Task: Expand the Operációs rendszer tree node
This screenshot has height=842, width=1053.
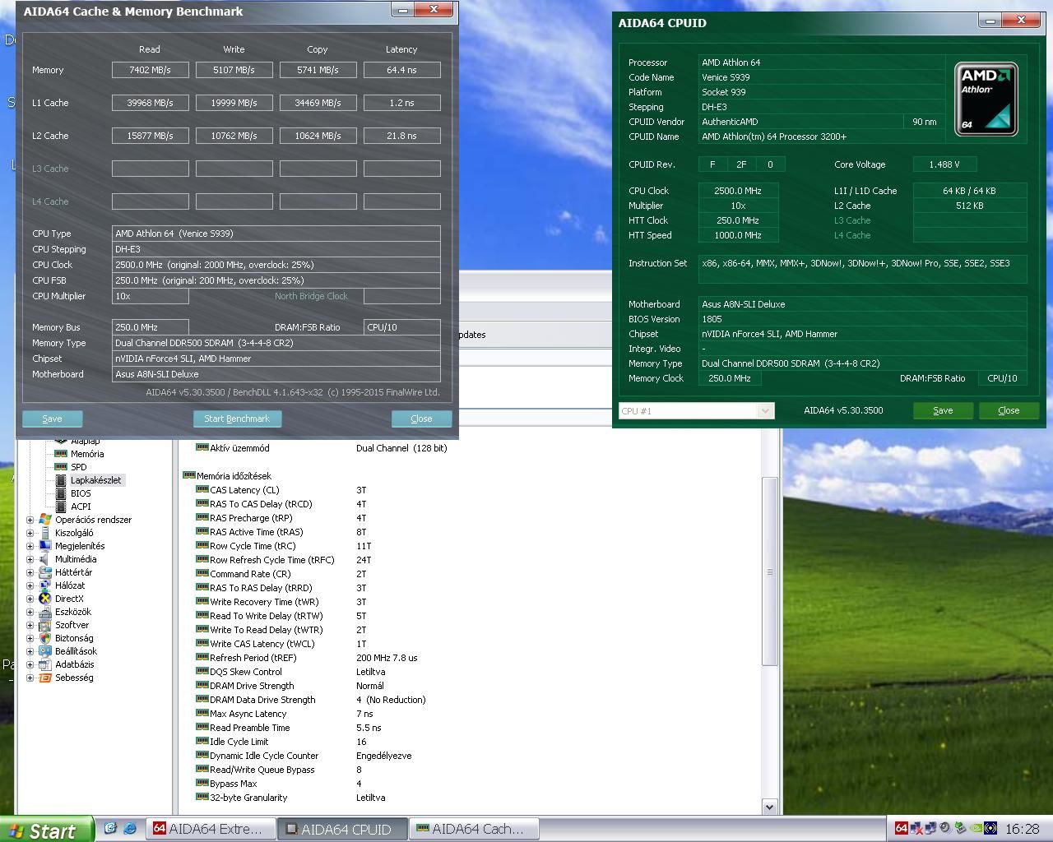Action: [x=30, y=520]
